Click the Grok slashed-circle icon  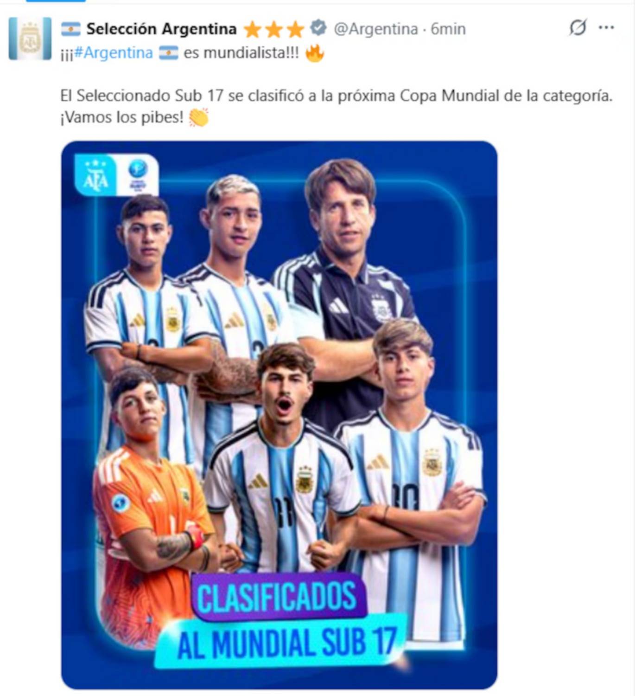[x=578, y=28]
